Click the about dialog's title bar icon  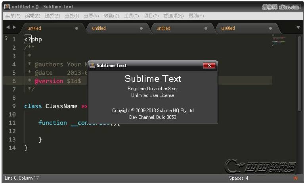92,66
